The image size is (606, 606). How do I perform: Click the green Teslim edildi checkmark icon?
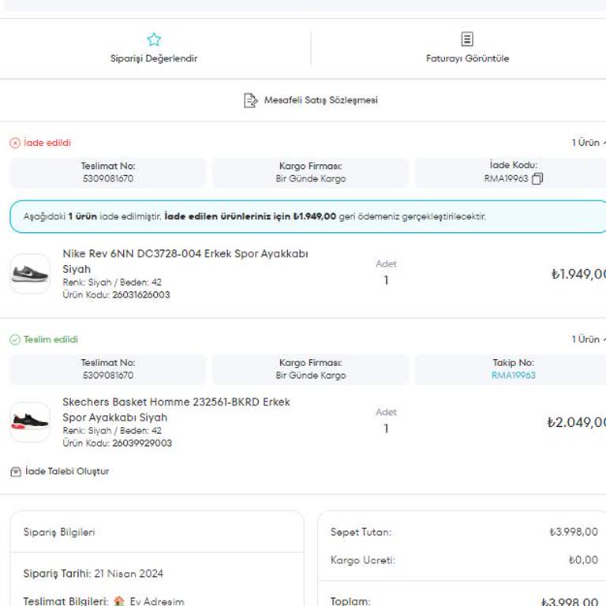point(14,339)
